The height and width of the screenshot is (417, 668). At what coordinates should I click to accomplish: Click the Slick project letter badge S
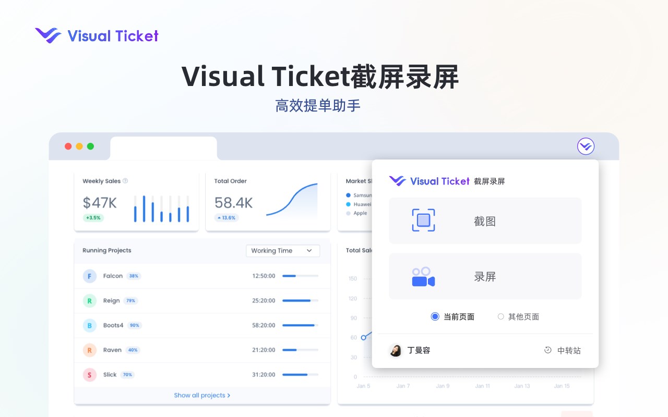pyautogui.click(x=89, y=375)
